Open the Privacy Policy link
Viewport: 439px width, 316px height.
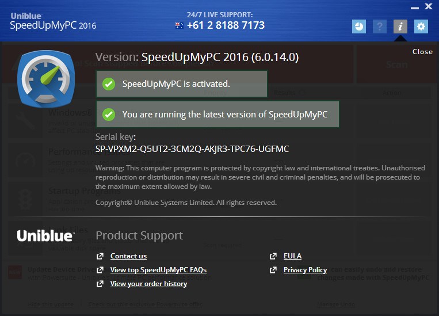(x=305, y=270)
